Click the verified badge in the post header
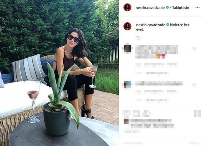Image resolution: width=203 pixels, height=146 pixels. click(x=167, y=7)
